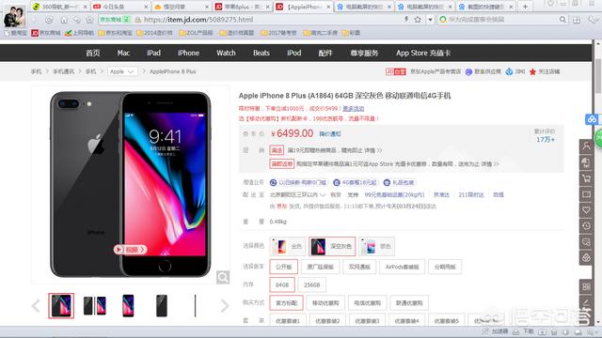The width and height of the screenshot is (602, 338).
Task: Bookmark page with the address bar star
Action: 418,19
